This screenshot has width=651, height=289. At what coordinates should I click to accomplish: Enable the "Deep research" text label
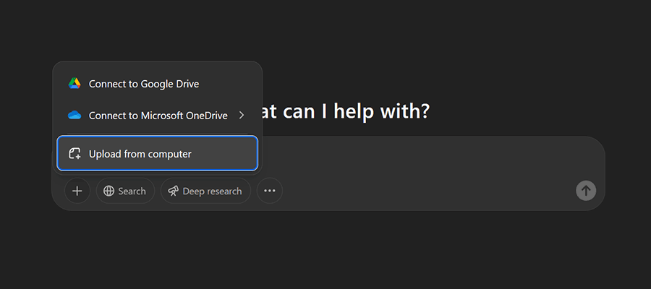(x=212, y=191)
